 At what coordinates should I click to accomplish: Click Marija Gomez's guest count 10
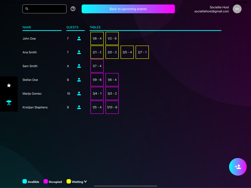pos(69,93)
